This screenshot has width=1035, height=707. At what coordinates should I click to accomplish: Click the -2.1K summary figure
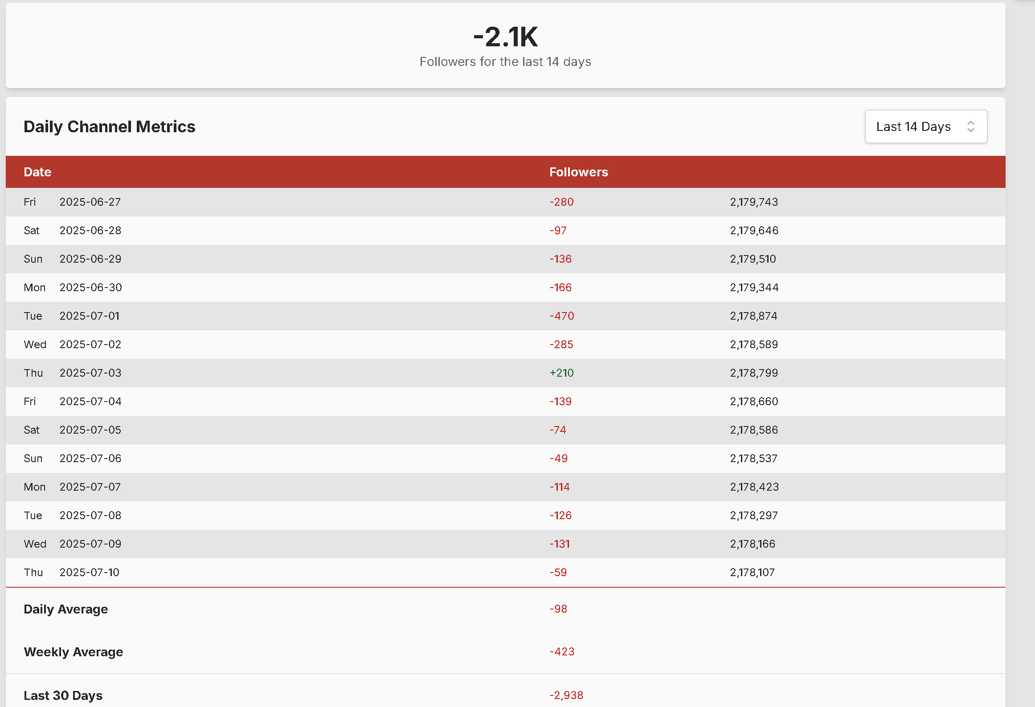tap(506, 37)
